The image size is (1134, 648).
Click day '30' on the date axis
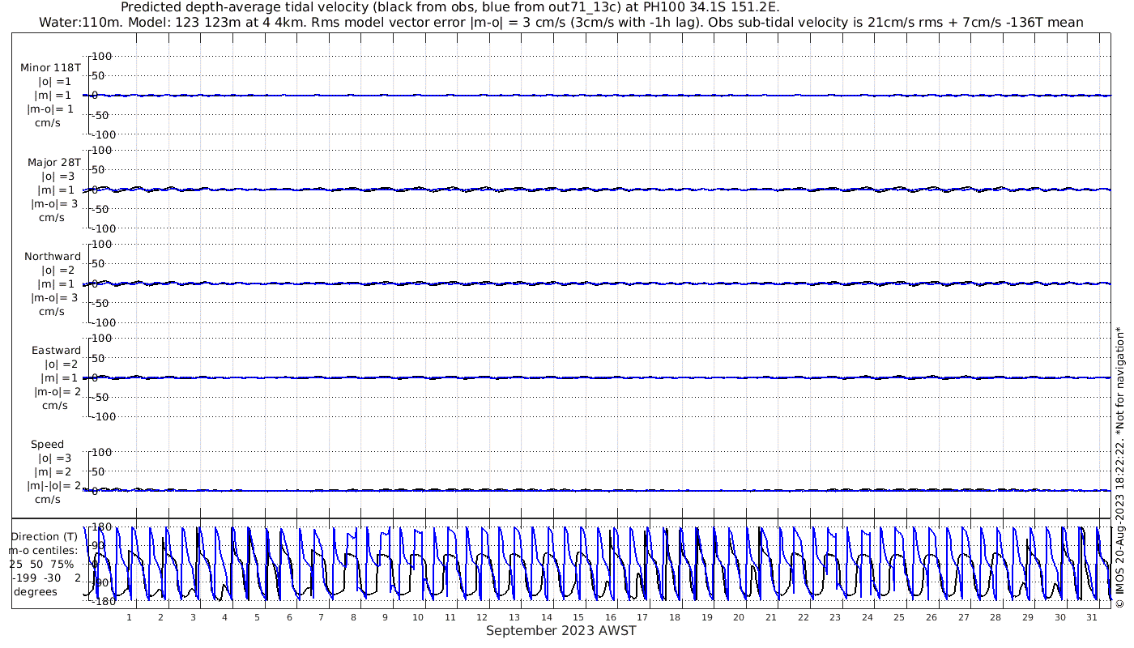(x=1060, y=617)
